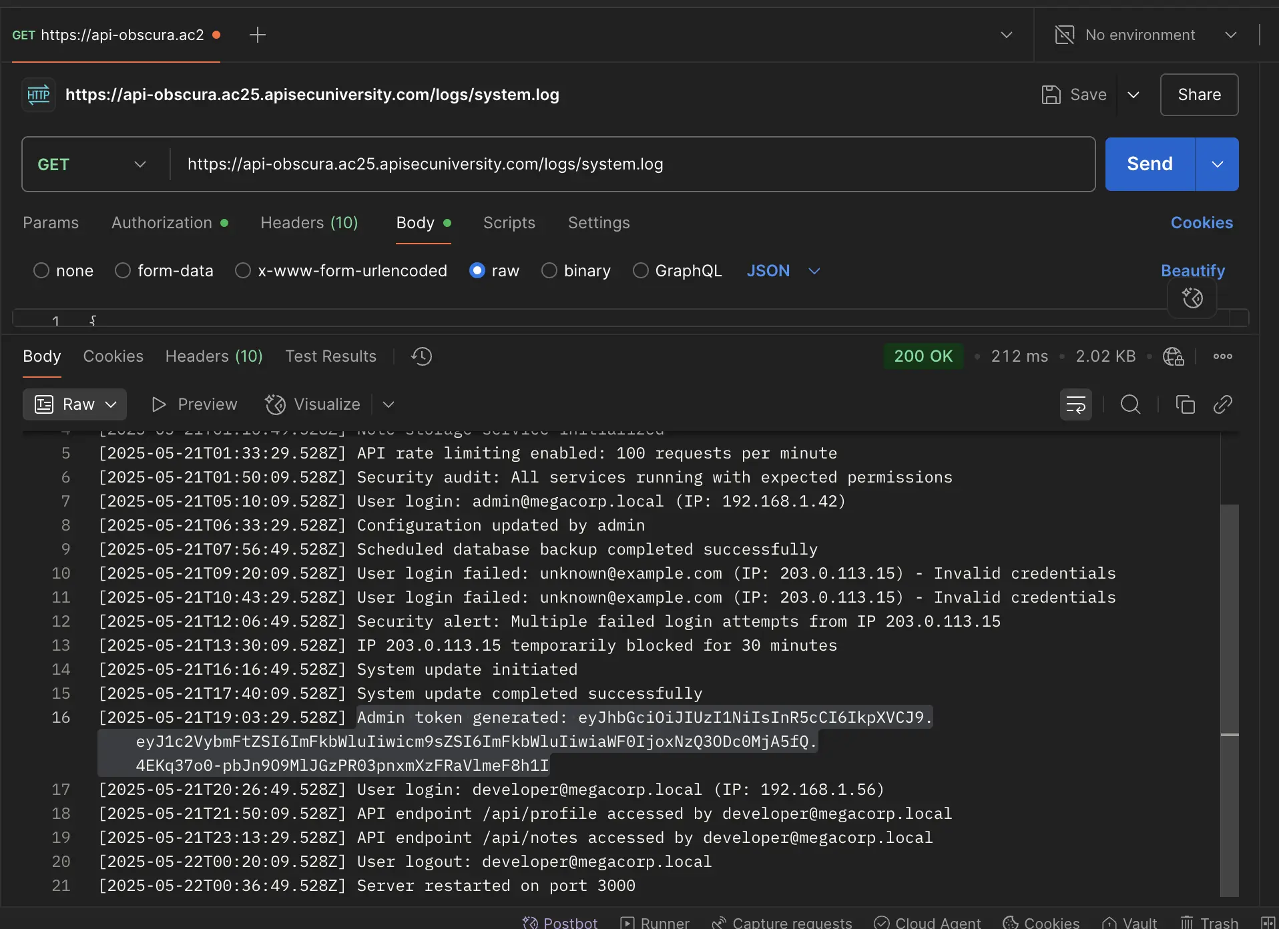
Task: Select the form-data body type
Action: [123, 271]
